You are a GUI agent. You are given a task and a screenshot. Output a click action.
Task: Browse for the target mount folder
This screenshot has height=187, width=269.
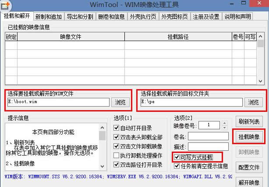[253, 102]
